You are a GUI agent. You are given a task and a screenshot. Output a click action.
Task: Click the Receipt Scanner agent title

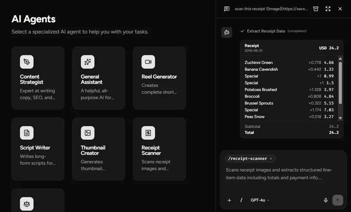pos(151,150)
